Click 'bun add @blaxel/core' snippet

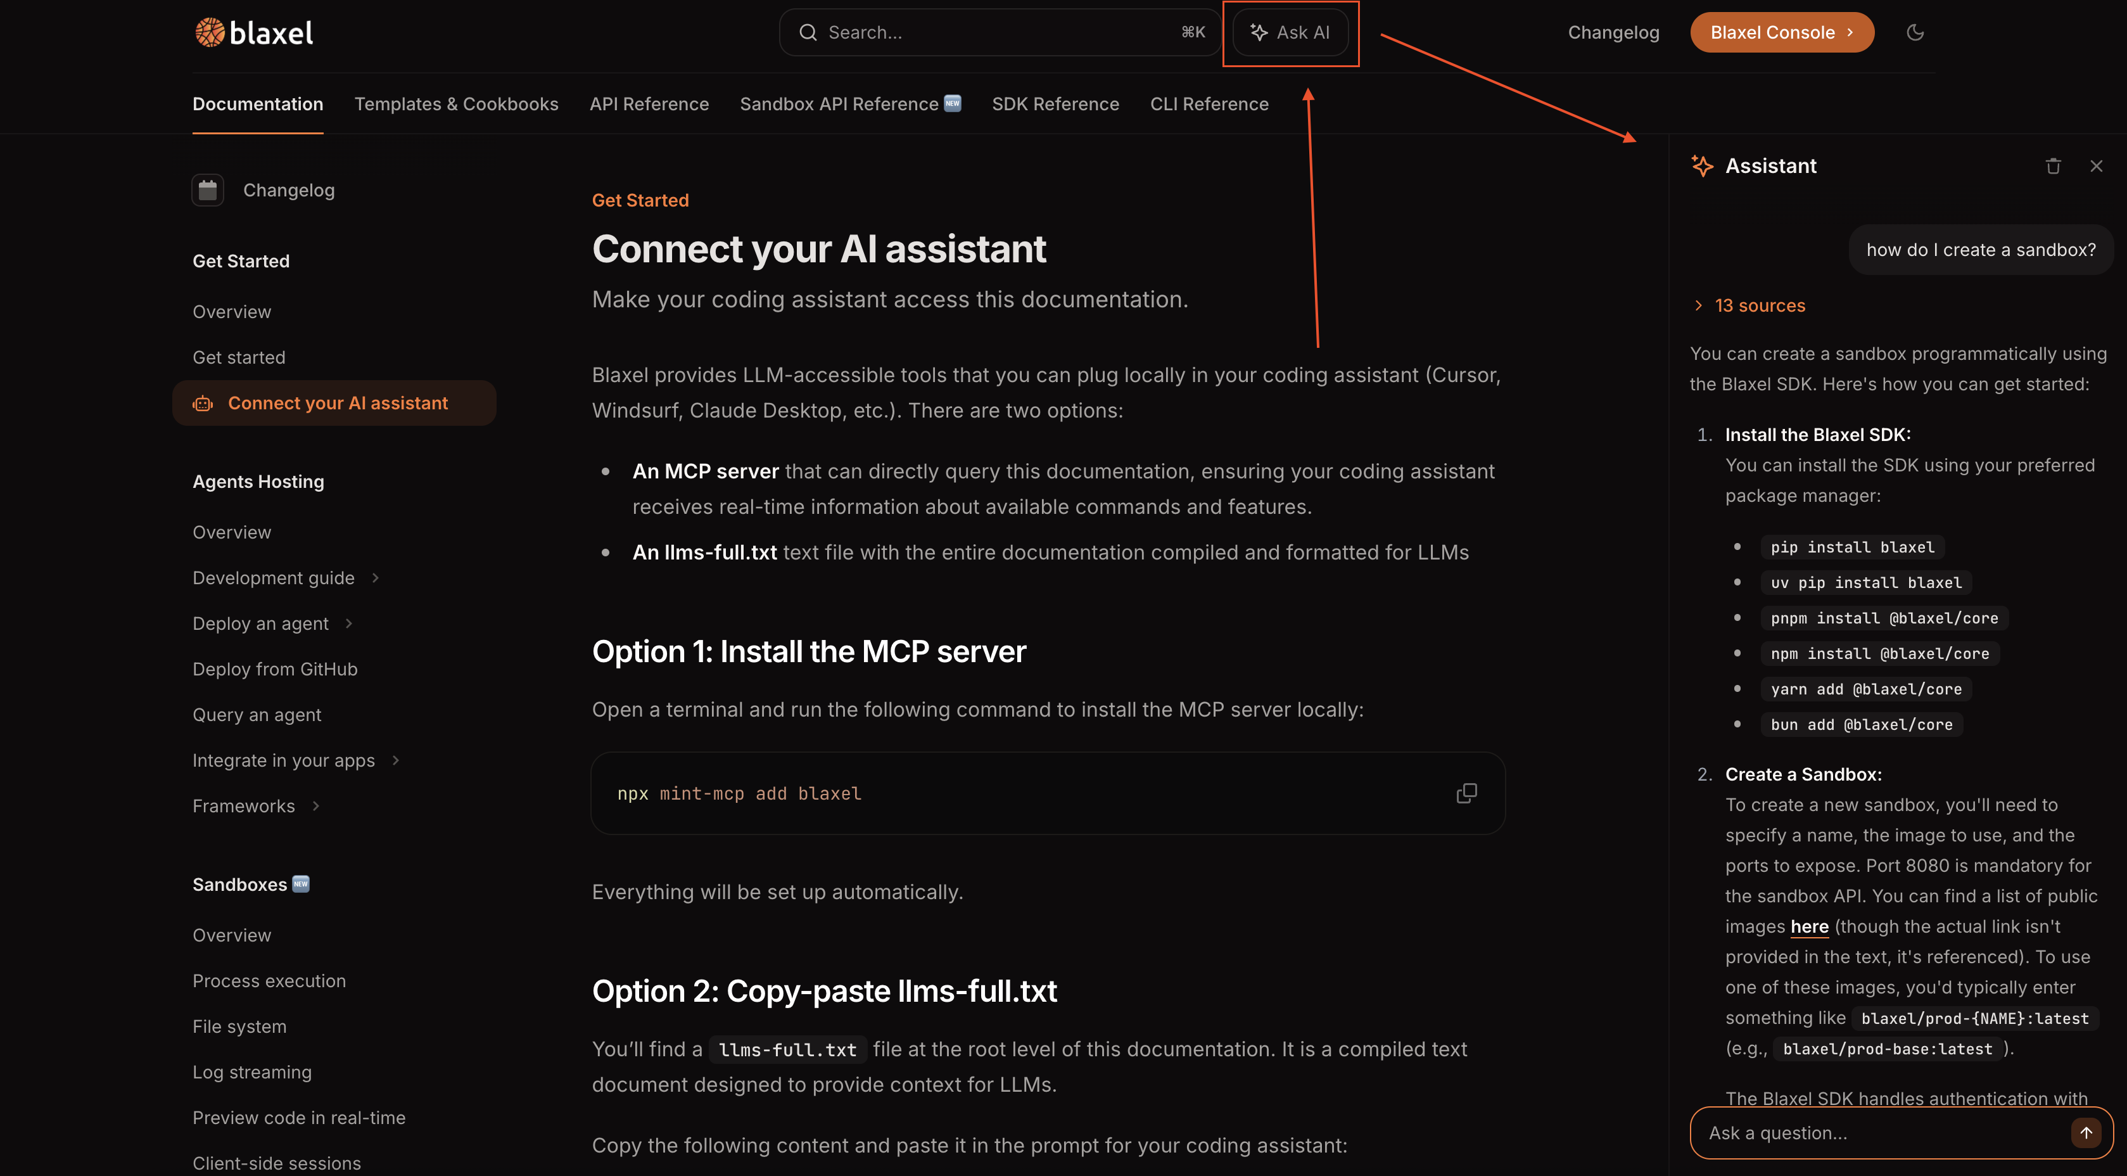click(x=1861, y=725)
